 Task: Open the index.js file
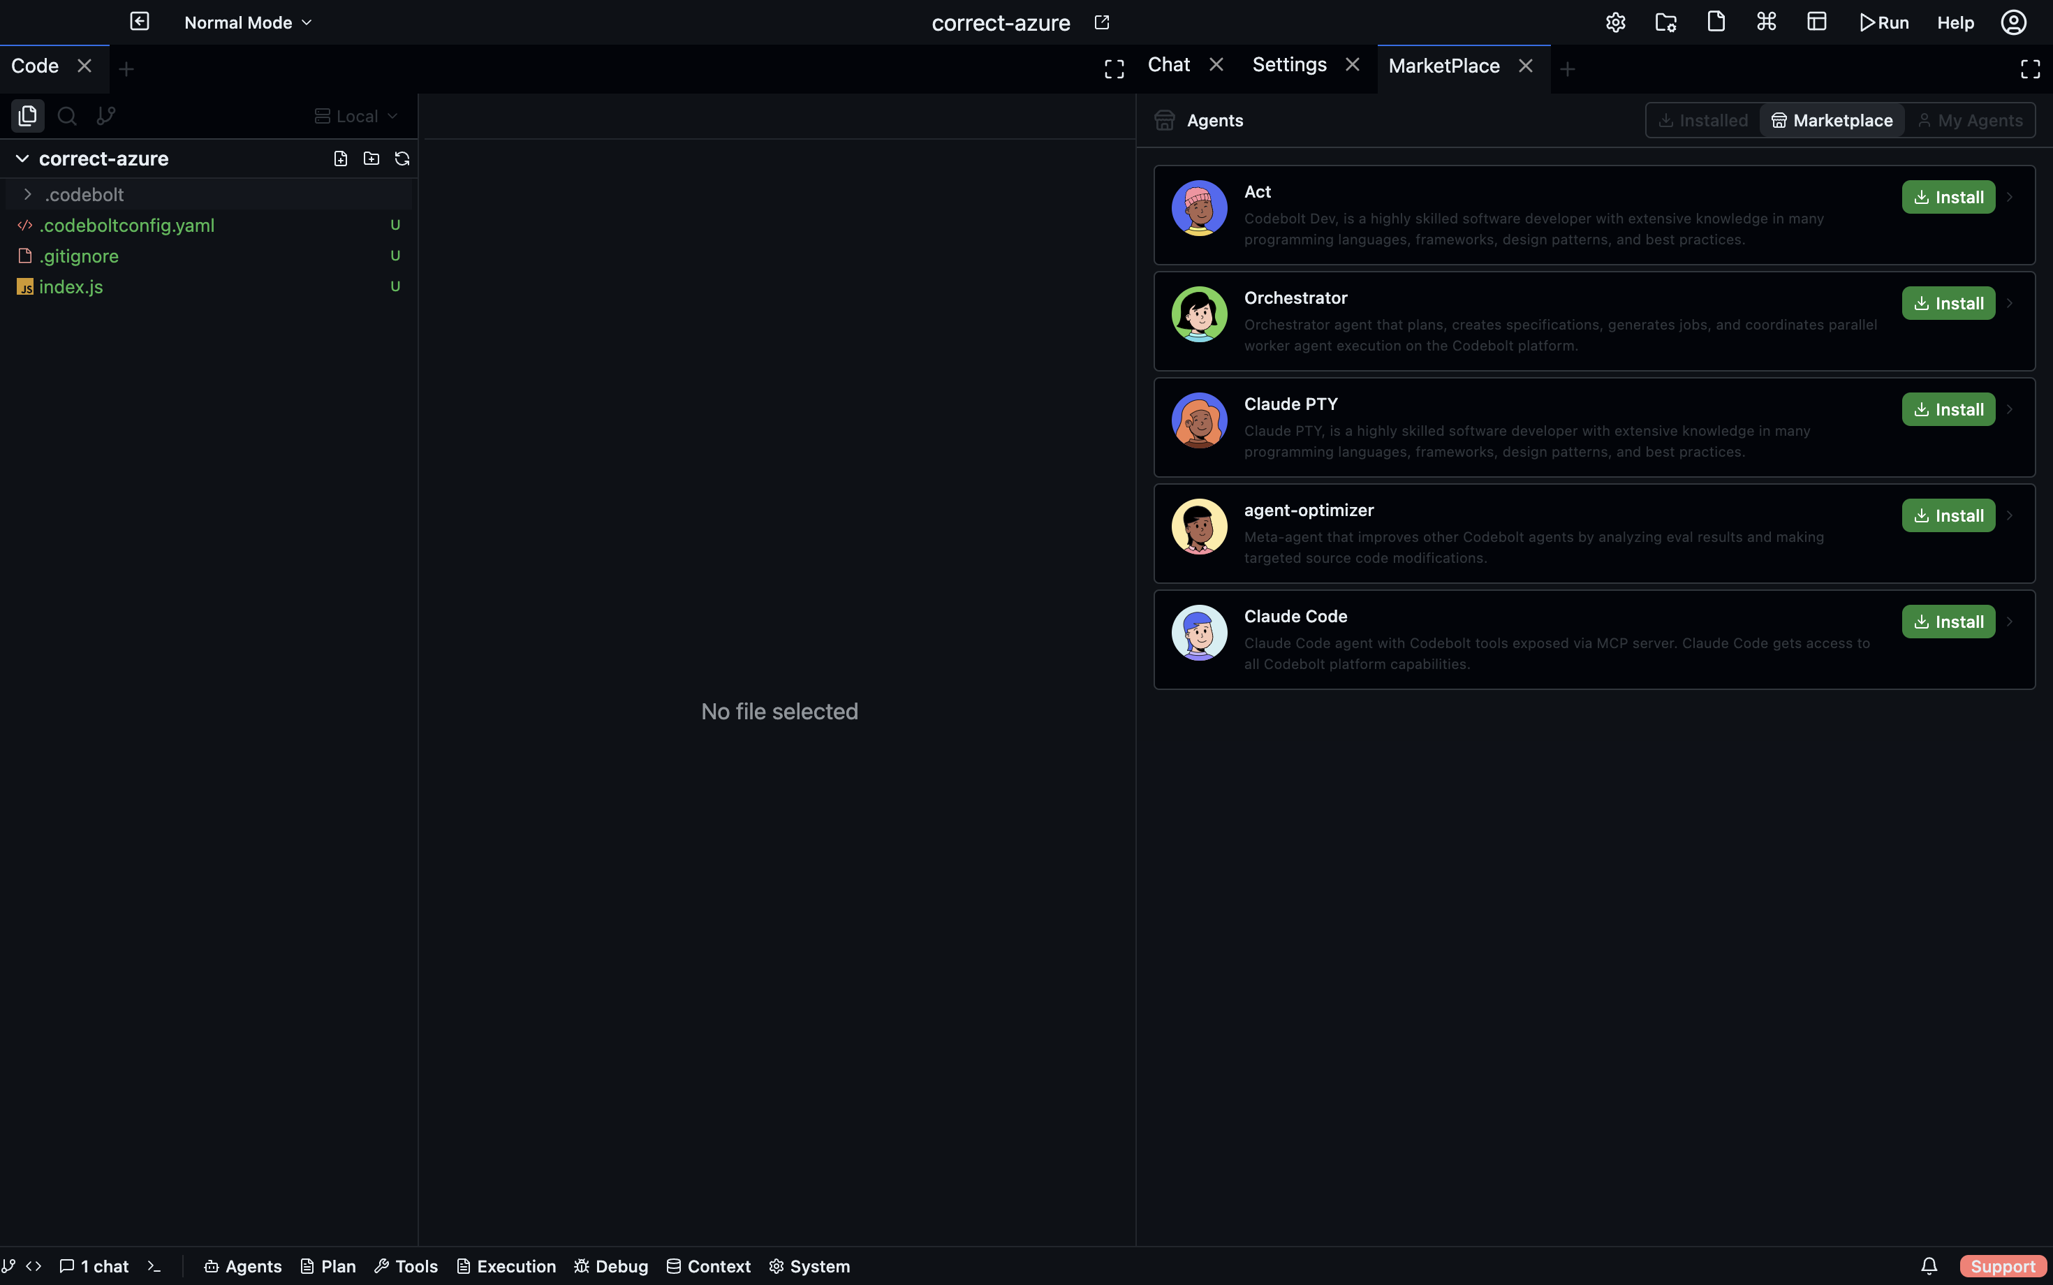point(208,286)
